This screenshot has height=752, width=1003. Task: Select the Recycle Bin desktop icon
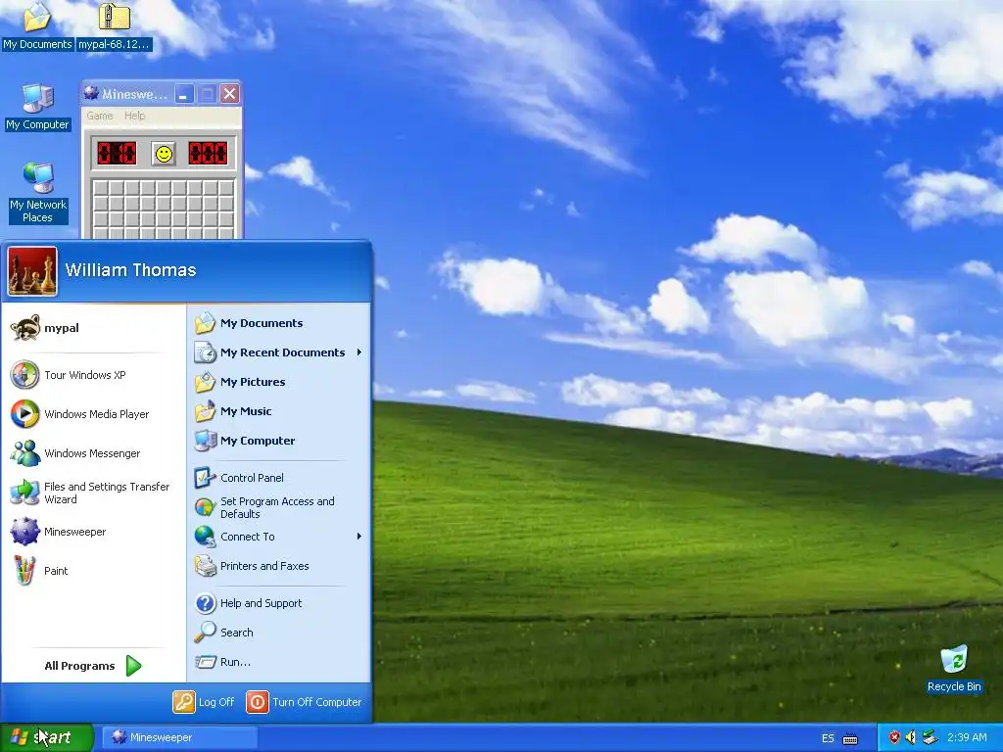[954, 670]
